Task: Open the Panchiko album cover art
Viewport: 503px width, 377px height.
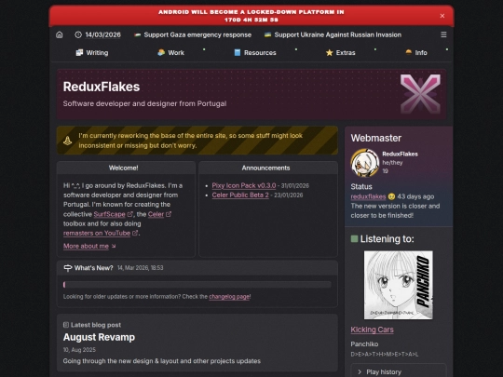Action: tap(398, 285)
